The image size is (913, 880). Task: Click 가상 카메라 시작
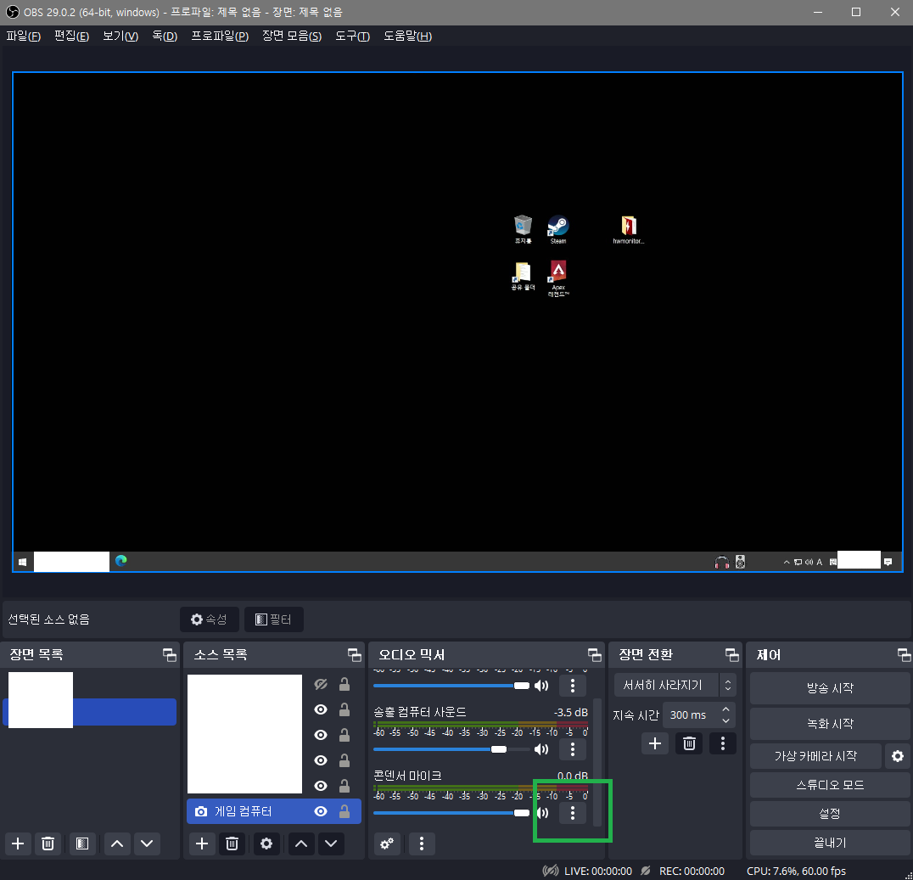[x=815, y=756]
